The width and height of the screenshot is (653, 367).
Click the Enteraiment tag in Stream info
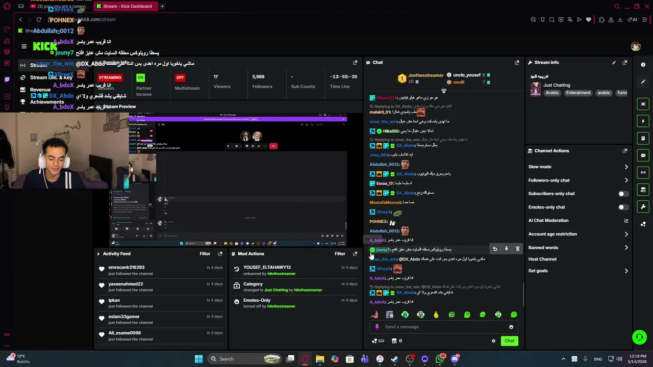pos(578,93)
